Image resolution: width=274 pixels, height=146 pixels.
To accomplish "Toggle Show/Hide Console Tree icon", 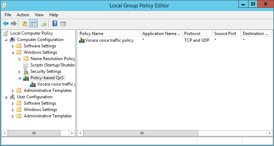I will click(x=33, y=24).
